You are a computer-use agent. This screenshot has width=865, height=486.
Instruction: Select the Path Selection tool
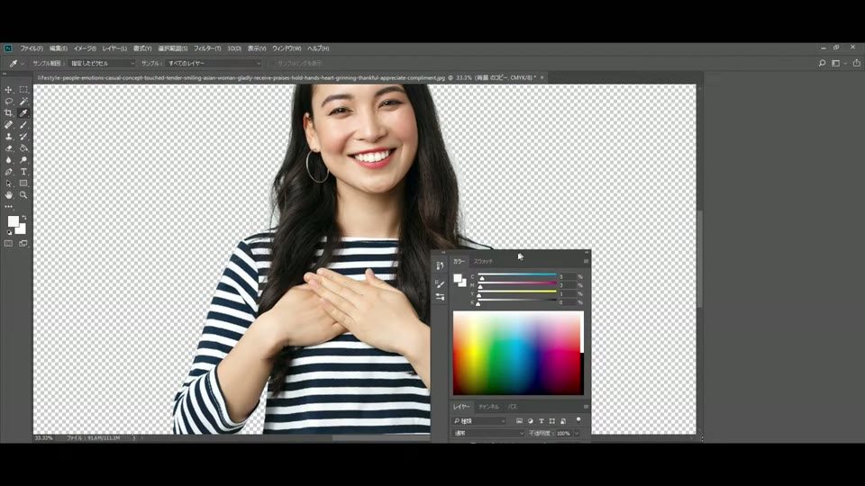[8, 184]
